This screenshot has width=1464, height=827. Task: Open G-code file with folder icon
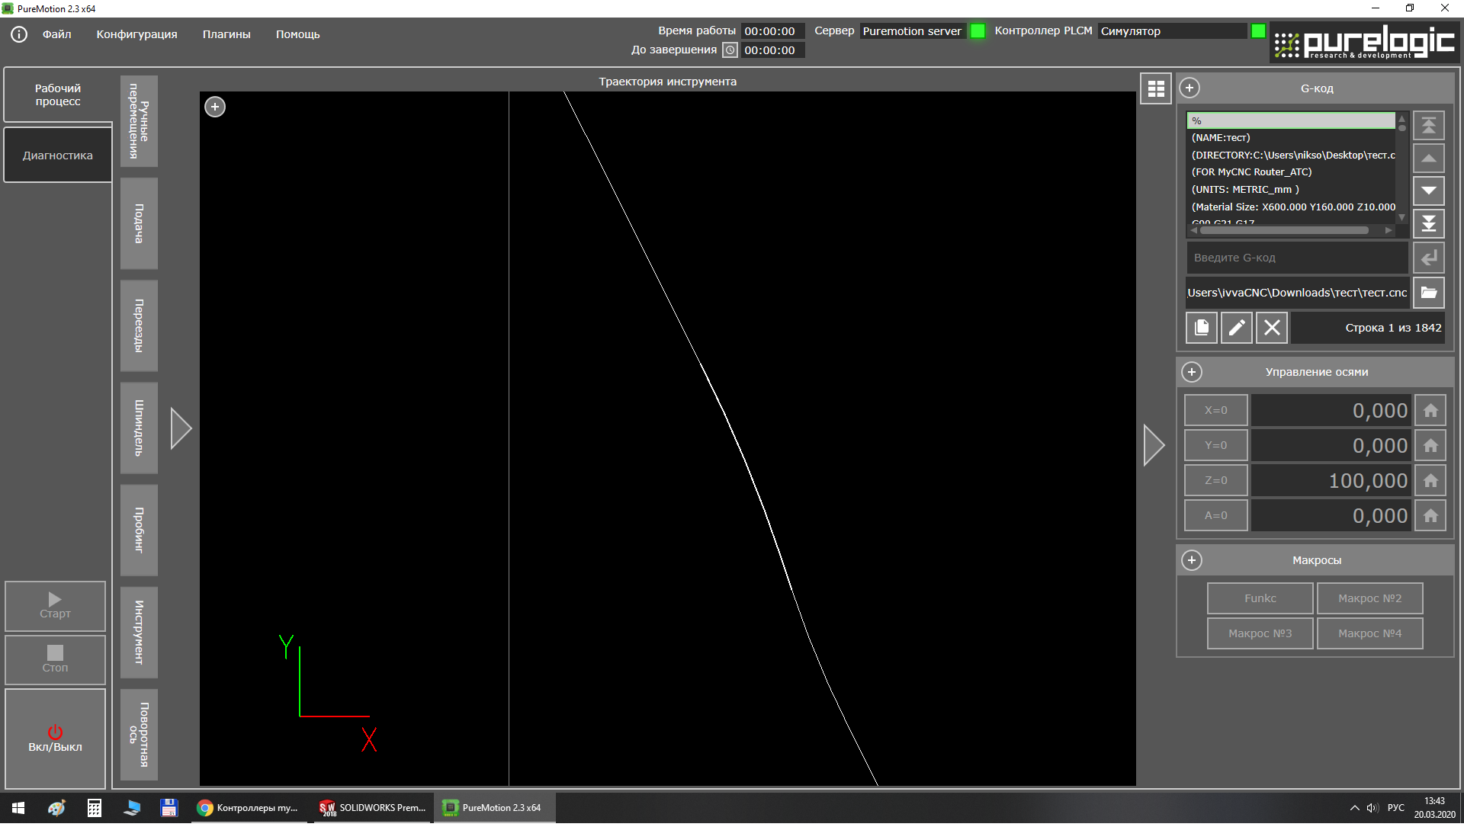[x=1428, y=293]
